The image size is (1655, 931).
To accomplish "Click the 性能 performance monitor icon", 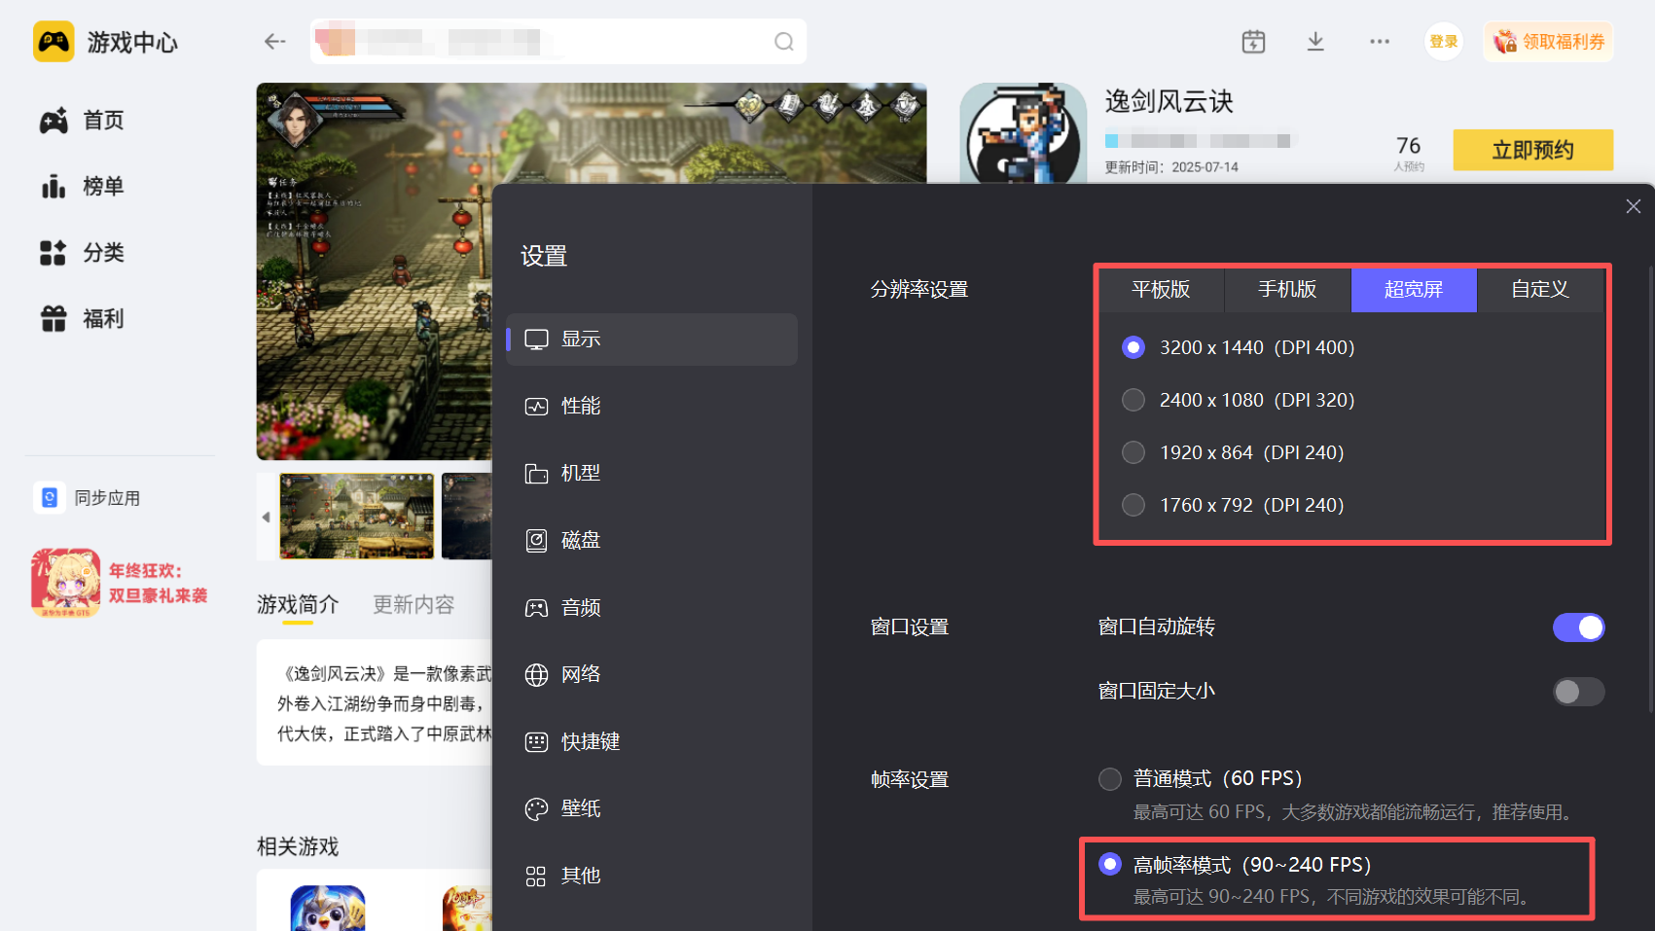I will coord(536,407).
